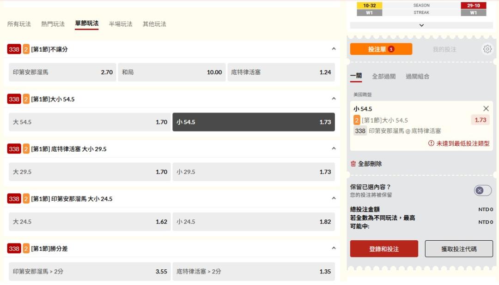Open the 我的投注 tab
499x285 pixels.
[444, 49]
